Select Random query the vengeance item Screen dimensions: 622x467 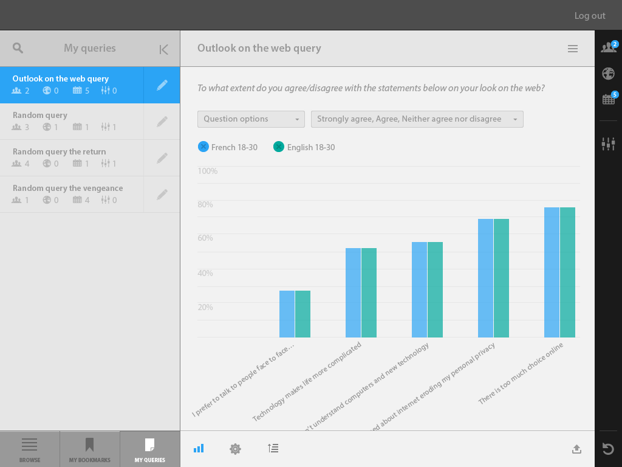[x=72, y=195]
